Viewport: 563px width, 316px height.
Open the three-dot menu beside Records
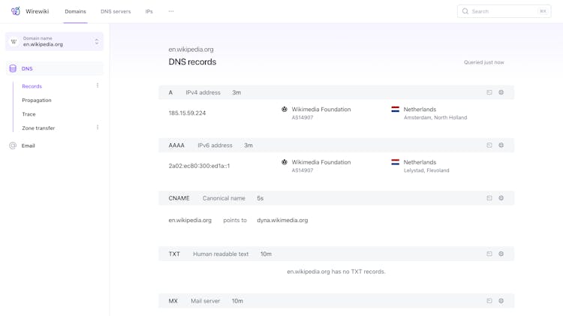[98, 86]
